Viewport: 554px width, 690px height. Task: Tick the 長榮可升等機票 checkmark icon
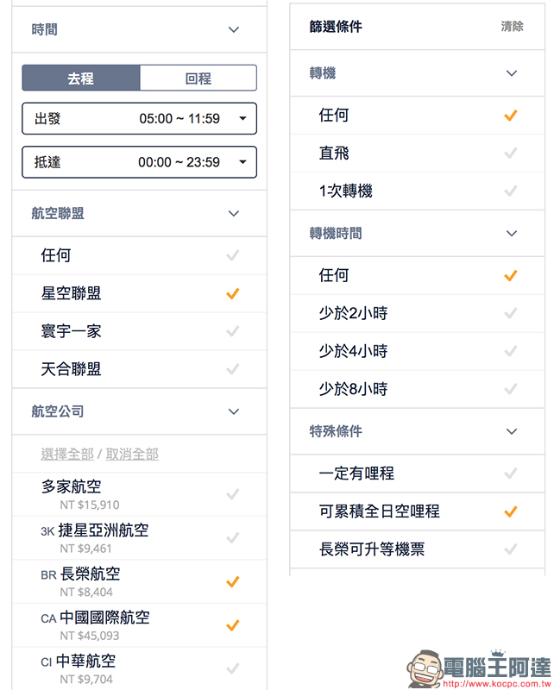[510, 549]
